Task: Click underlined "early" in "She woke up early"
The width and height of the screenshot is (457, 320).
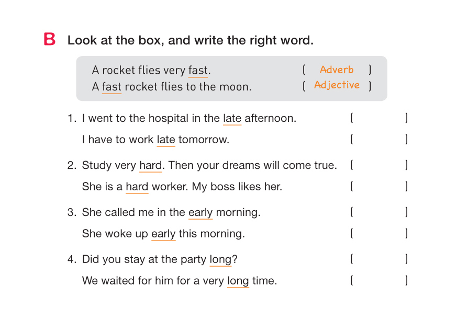Action: [163, 234]
